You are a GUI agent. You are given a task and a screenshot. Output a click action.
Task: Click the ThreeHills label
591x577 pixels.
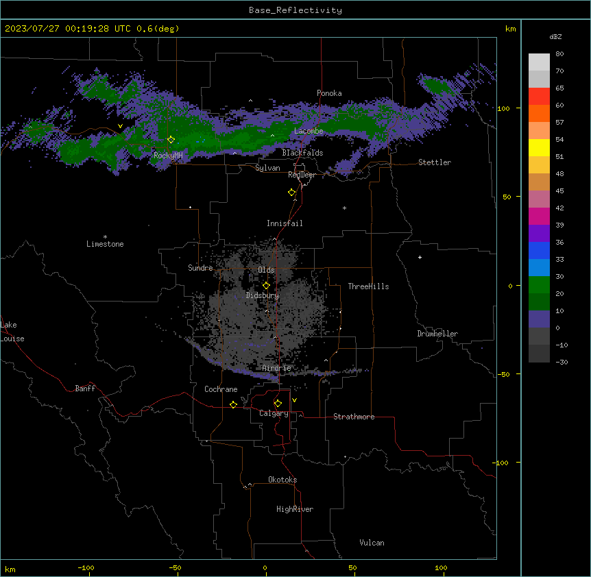point(368,286)
